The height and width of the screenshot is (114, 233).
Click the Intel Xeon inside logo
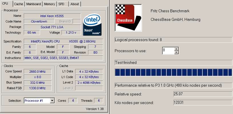92,25
